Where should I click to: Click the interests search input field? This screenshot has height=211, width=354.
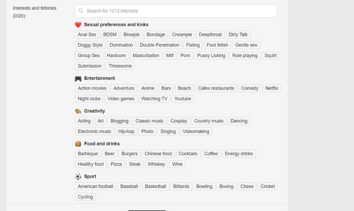pyautogui.click(x=176, y=11)
